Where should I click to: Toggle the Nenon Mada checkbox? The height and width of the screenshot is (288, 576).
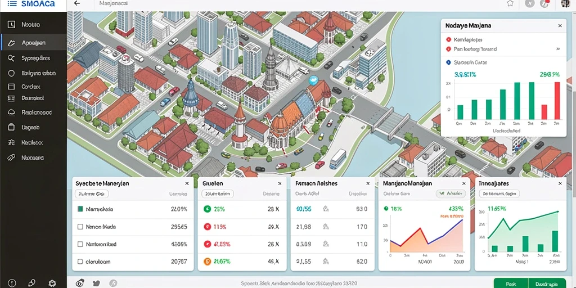tap(80, 227)
